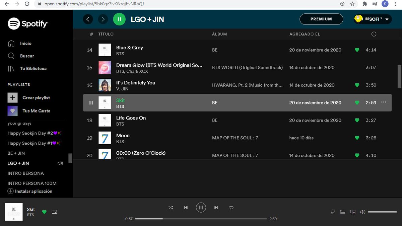Open more options dots for Skit
Viewport: 402px width, 226px height.
click(x=384, y=102)
